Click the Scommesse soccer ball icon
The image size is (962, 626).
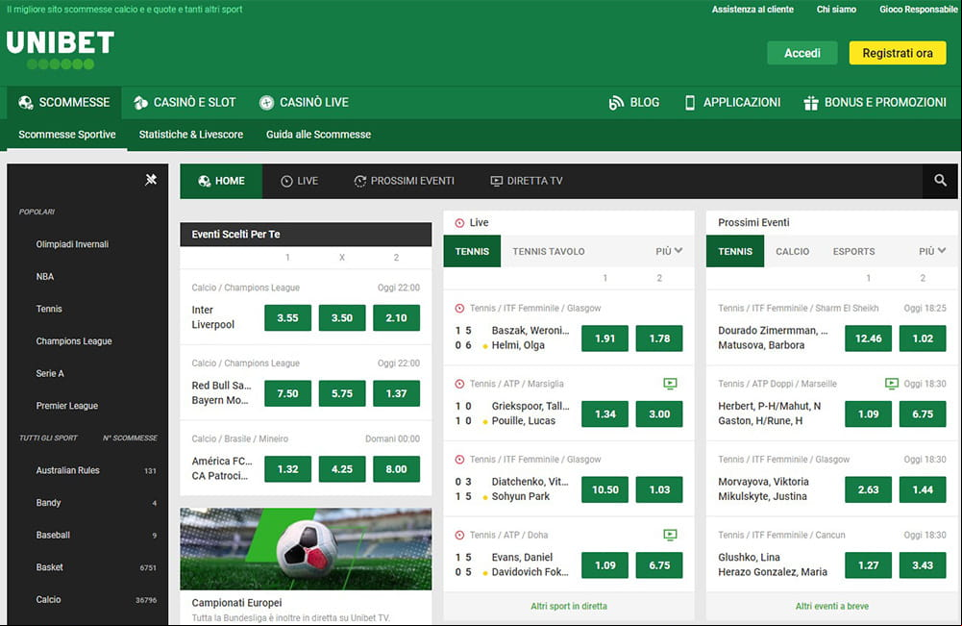[26, 103]
